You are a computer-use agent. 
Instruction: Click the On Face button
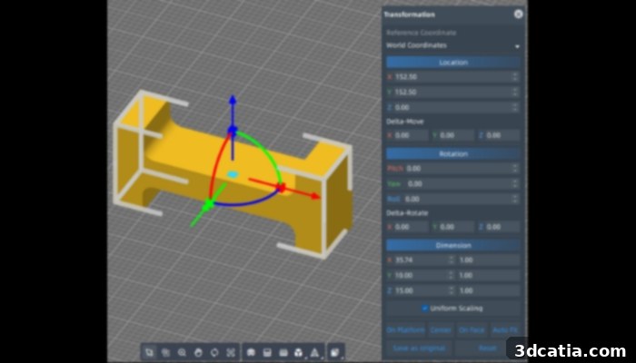click(x=472, y=330)
